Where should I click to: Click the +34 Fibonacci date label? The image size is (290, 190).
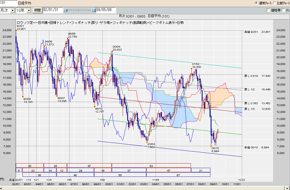[49, 180]
